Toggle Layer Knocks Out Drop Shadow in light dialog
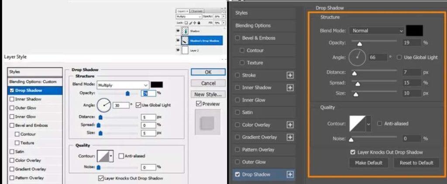Image resolution: width=447 pixels, height=184 pixels. pyautogui.click(x=101, y=178)
